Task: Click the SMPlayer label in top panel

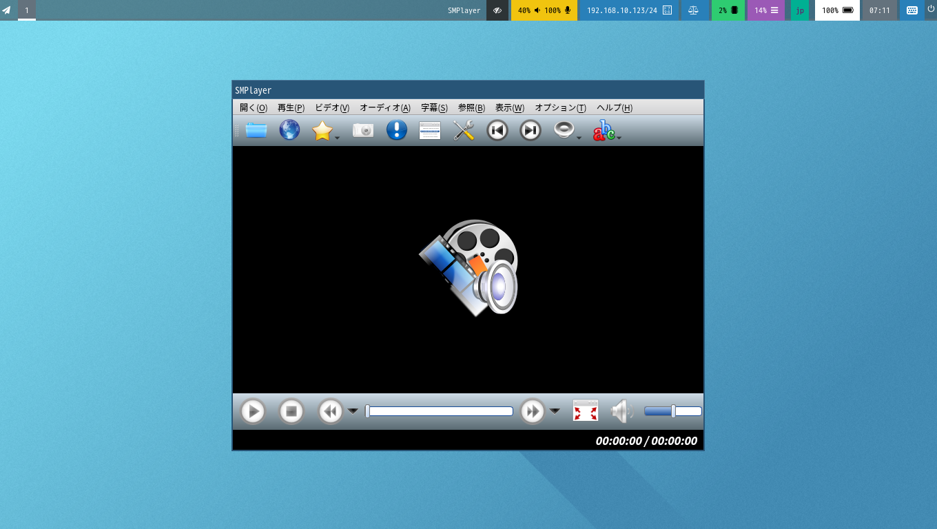Action: [x=464, y=10]
